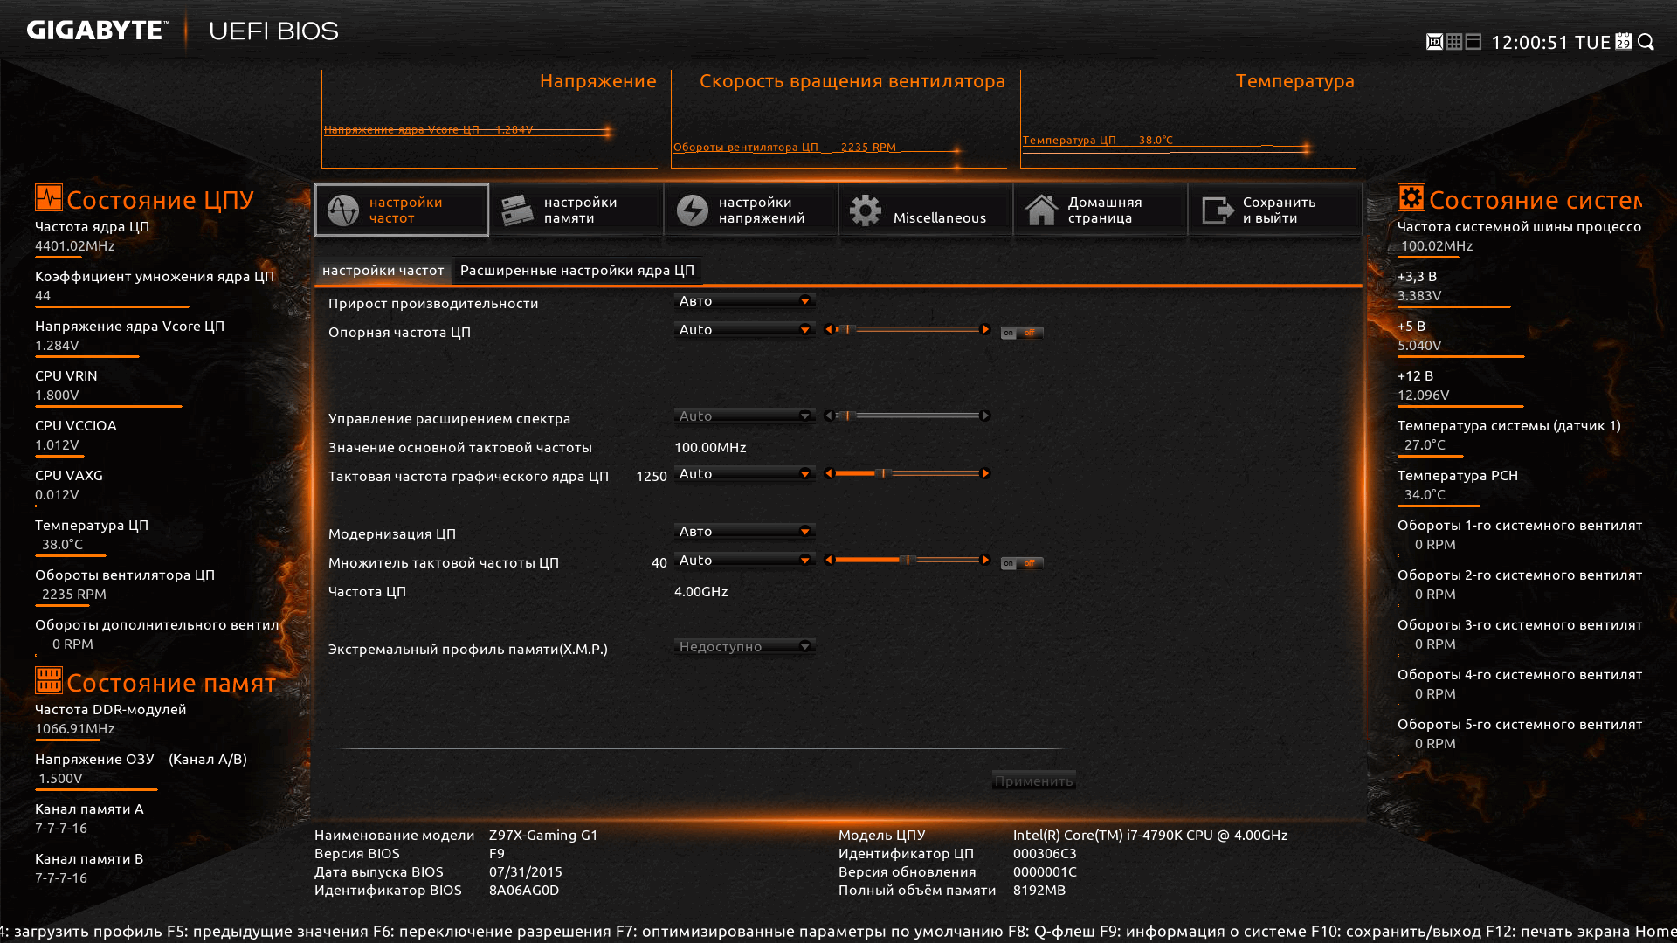1677x943 pixels.
Task: Click the +12 B voltage 12.096V reading
Action: coord(1424,396)
